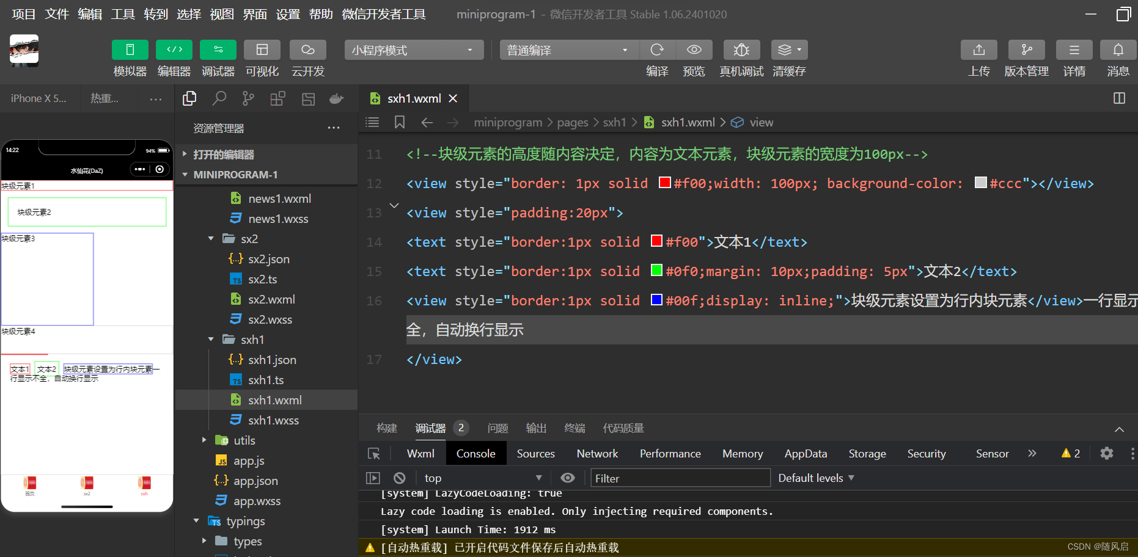Toggle the console live expression eye
Viewport: 1138px width, 557px height.
click(568, 478)
